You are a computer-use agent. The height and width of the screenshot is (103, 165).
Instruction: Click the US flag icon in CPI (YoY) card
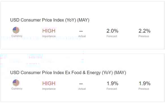pyautogui.click(x=16, y=30)
